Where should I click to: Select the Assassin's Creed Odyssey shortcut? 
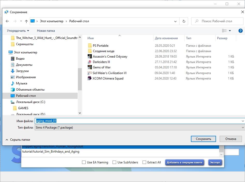pyautogui.click(x=110, y=57)
